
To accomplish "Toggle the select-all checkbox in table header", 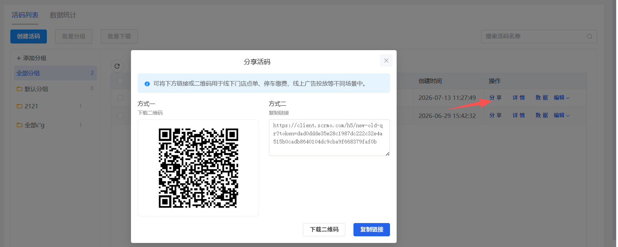I will [120, 81].
